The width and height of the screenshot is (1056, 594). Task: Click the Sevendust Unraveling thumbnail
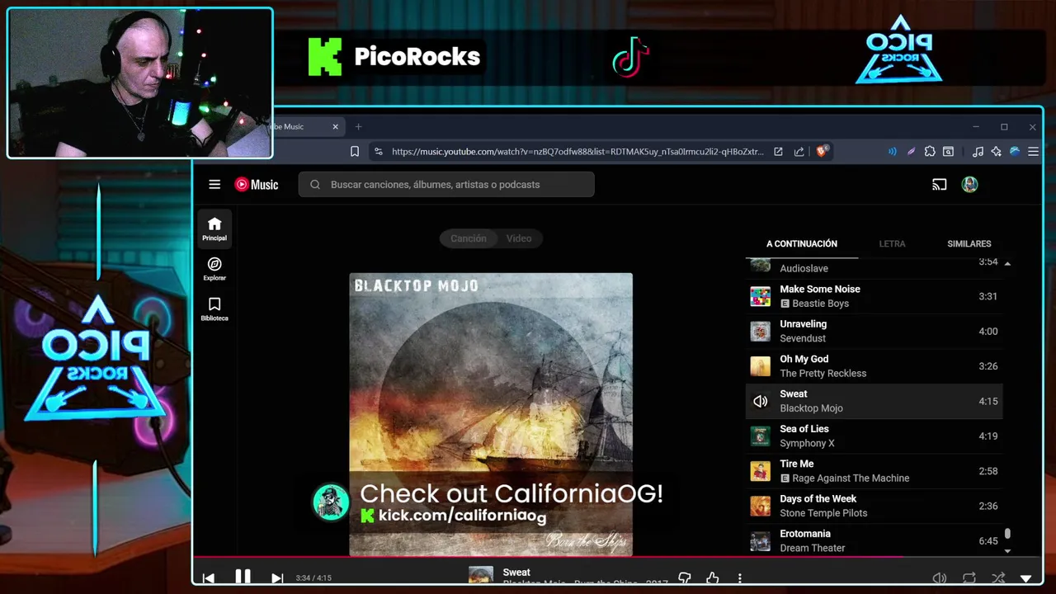tap(760, 331)
